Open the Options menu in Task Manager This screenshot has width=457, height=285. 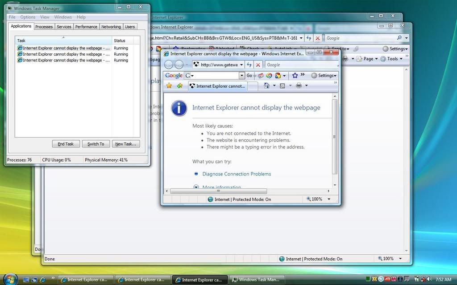tap(28, 17)
